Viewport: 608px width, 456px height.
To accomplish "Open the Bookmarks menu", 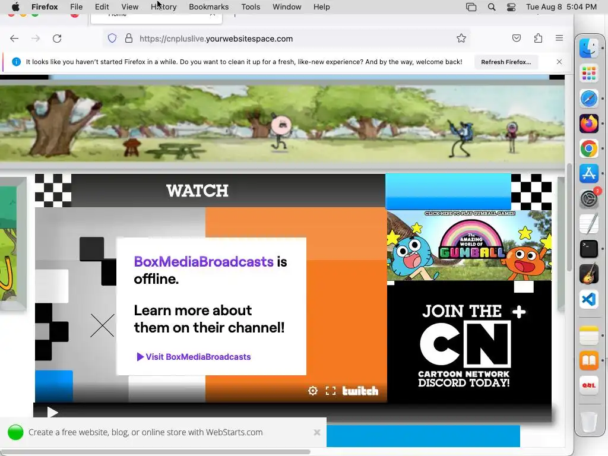I will [208, 7].
